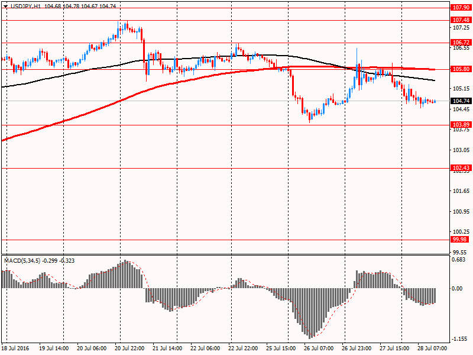This screenshot has width=473, height=355.
Task: Click the 104.45 price axis value
Action: coord(461,109)
